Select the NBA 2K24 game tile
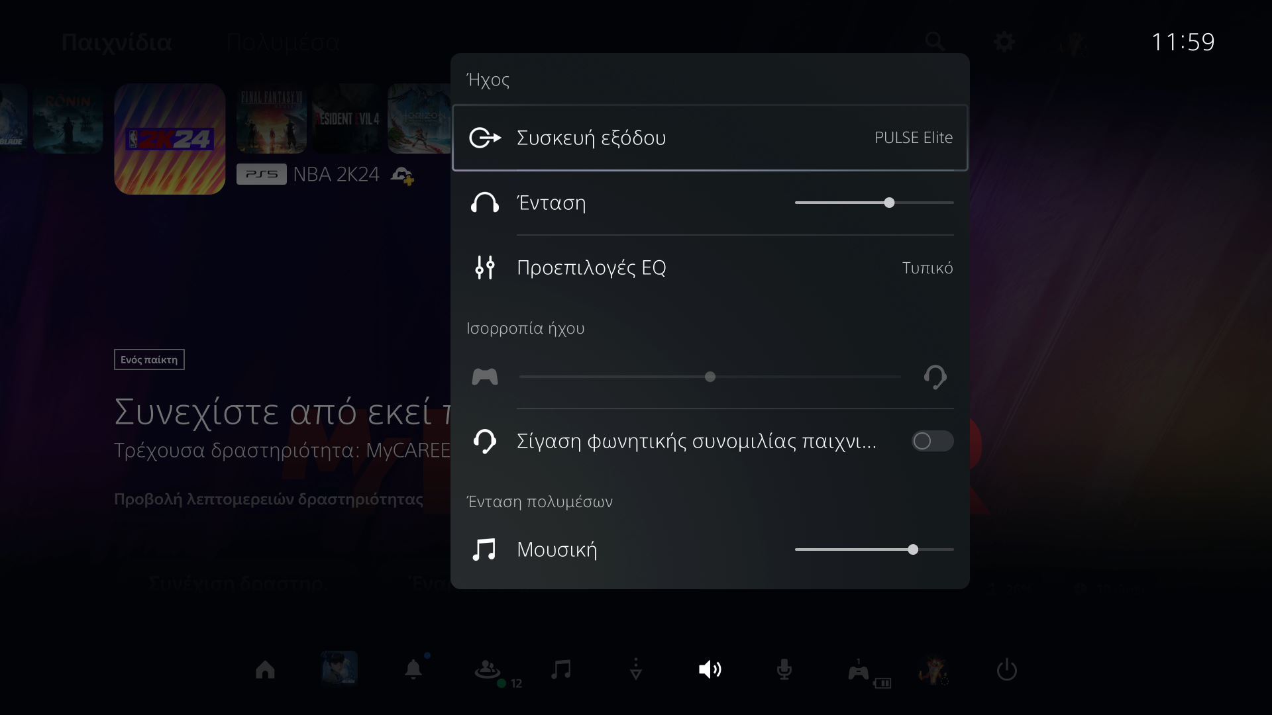The image size is (1272, 715). click(170, 139)
